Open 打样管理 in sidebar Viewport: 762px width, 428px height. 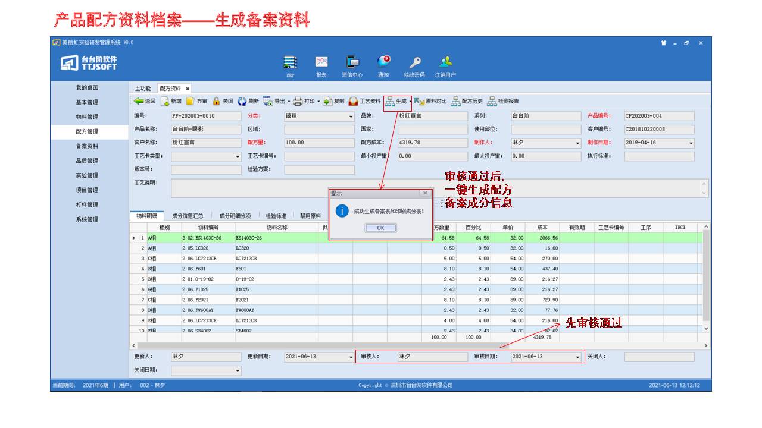(x=87, y=204)
